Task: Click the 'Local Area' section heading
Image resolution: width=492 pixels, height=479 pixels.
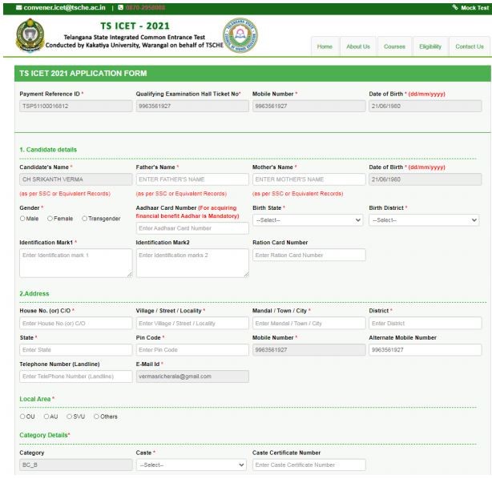Action: point(35,399)
